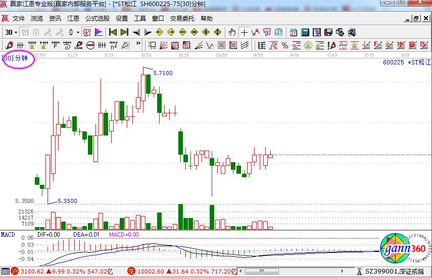The height and width of the screenshot is (278, 432).
Task: Click the percent sign tool icon
Action: click(x=285, y=45)
